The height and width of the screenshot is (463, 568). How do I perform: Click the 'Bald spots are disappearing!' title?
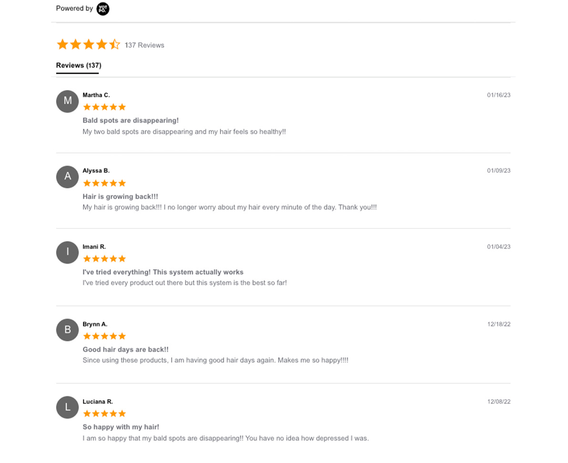point(130,120)
